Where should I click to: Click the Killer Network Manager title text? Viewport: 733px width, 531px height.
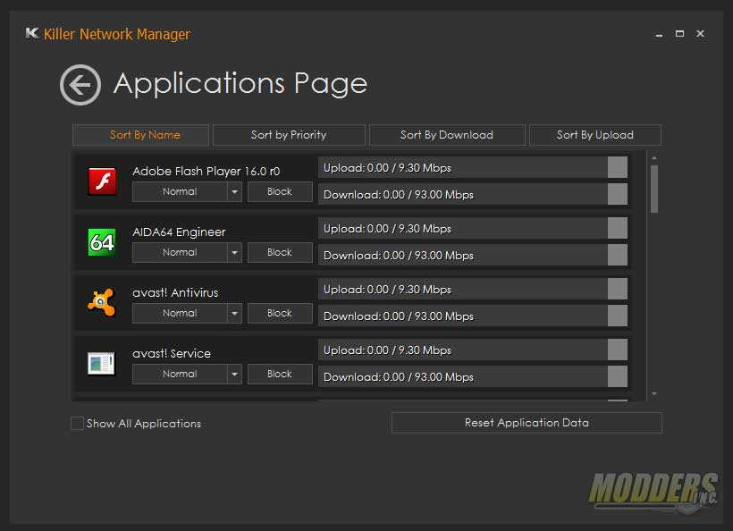(x=117, y=34)
